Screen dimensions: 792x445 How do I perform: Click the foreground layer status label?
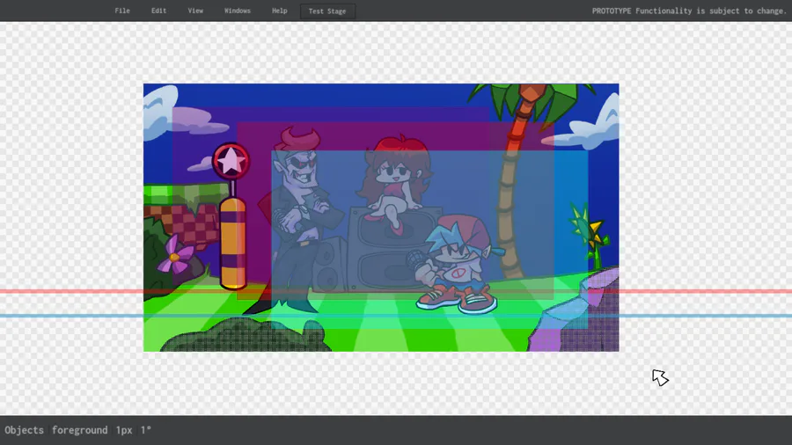point(79,430)
